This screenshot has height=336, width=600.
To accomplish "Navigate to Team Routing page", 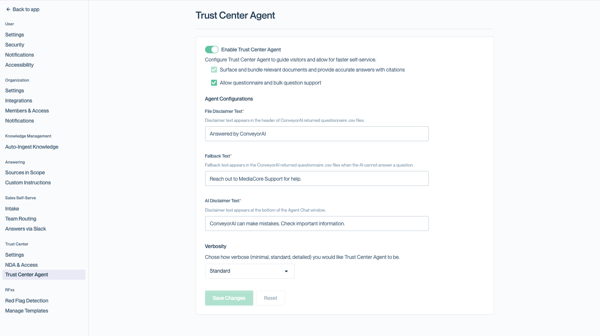I will coord(21,219).
